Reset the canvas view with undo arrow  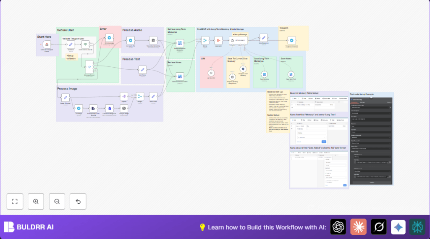coord(78,202)
